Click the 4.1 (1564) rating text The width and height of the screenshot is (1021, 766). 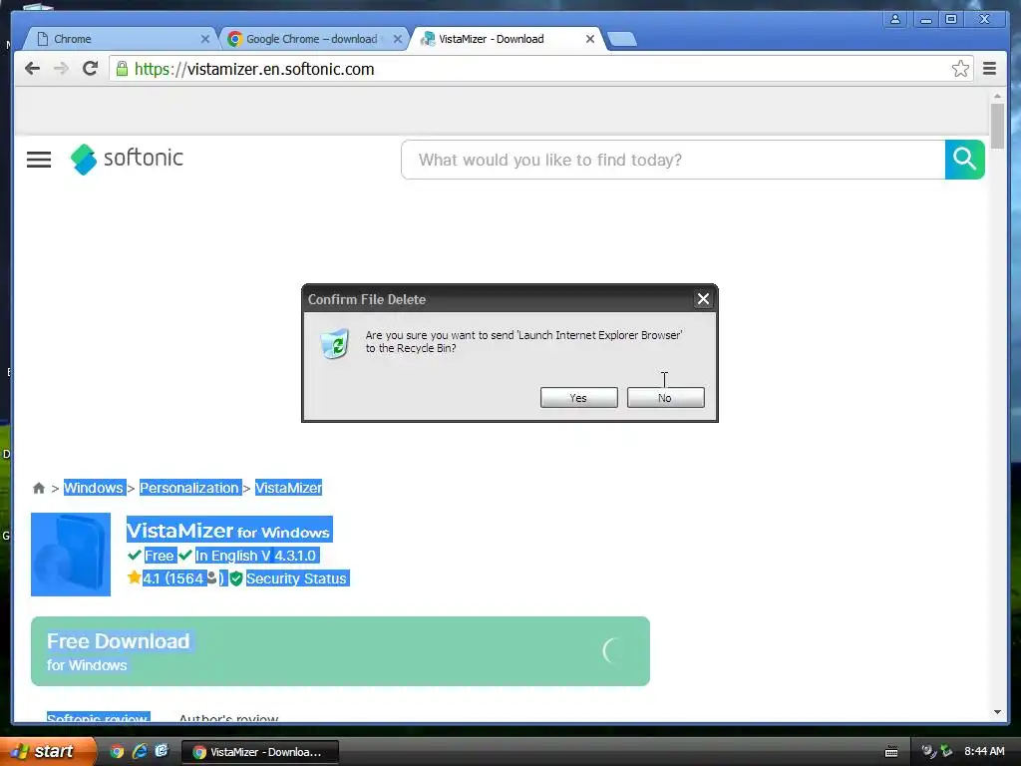click(183, 578)
